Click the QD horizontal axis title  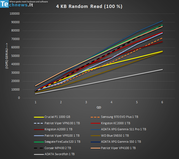click(99, 107)
